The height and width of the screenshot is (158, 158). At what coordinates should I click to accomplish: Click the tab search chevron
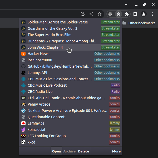pyautogui.click(x=126, y=4)
